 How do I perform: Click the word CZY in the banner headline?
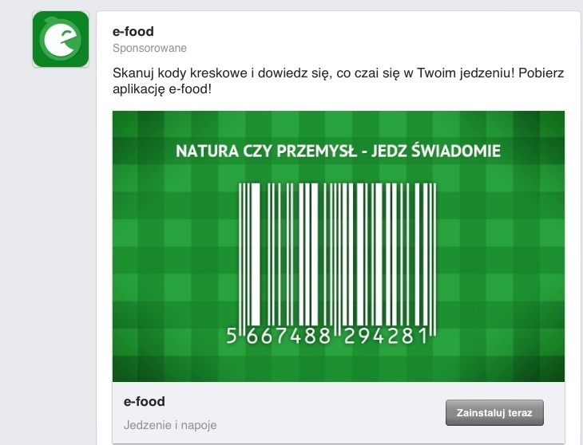point(256,151)
